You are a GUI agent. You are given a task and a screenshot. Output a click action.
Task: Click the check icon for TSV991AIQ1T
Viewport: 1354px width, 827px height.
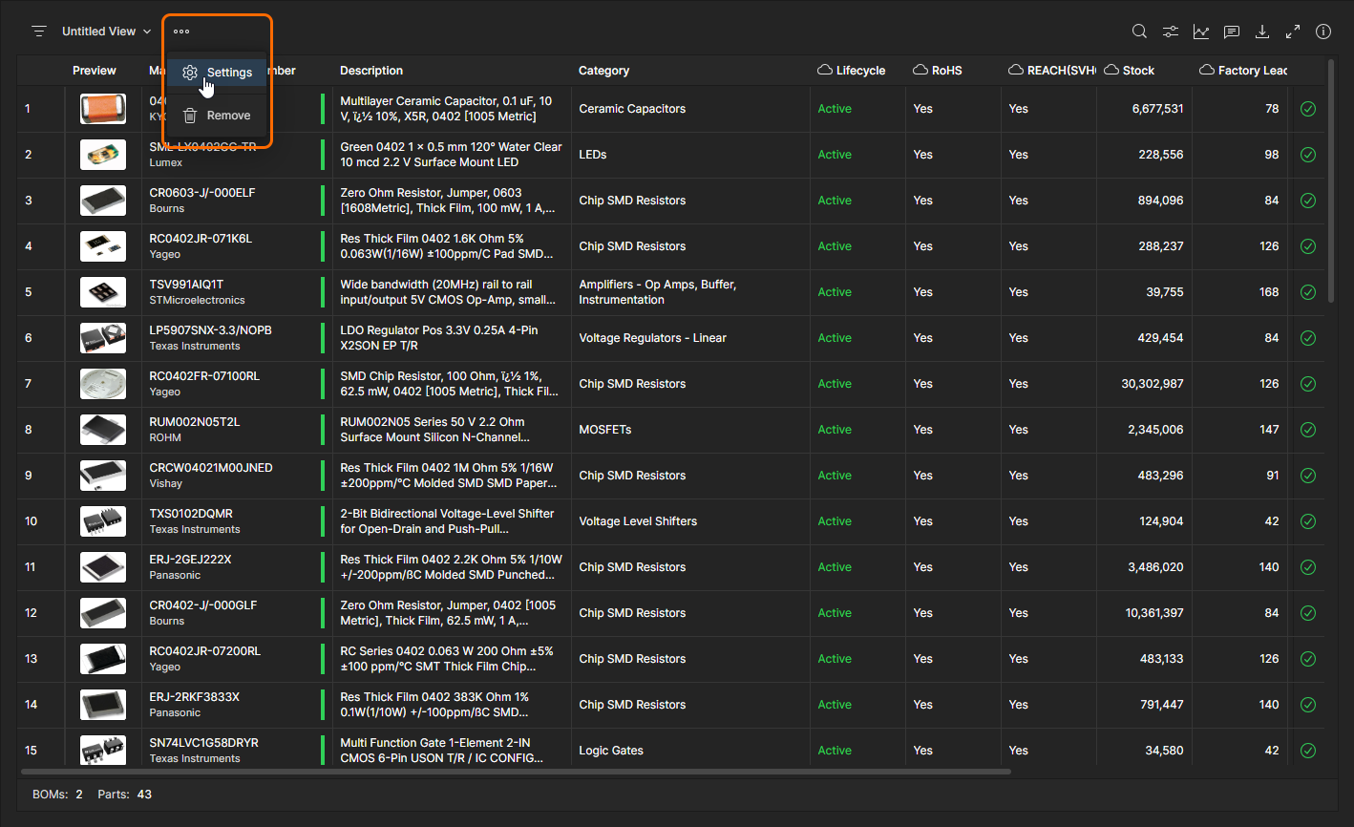tap(1308, 292)
